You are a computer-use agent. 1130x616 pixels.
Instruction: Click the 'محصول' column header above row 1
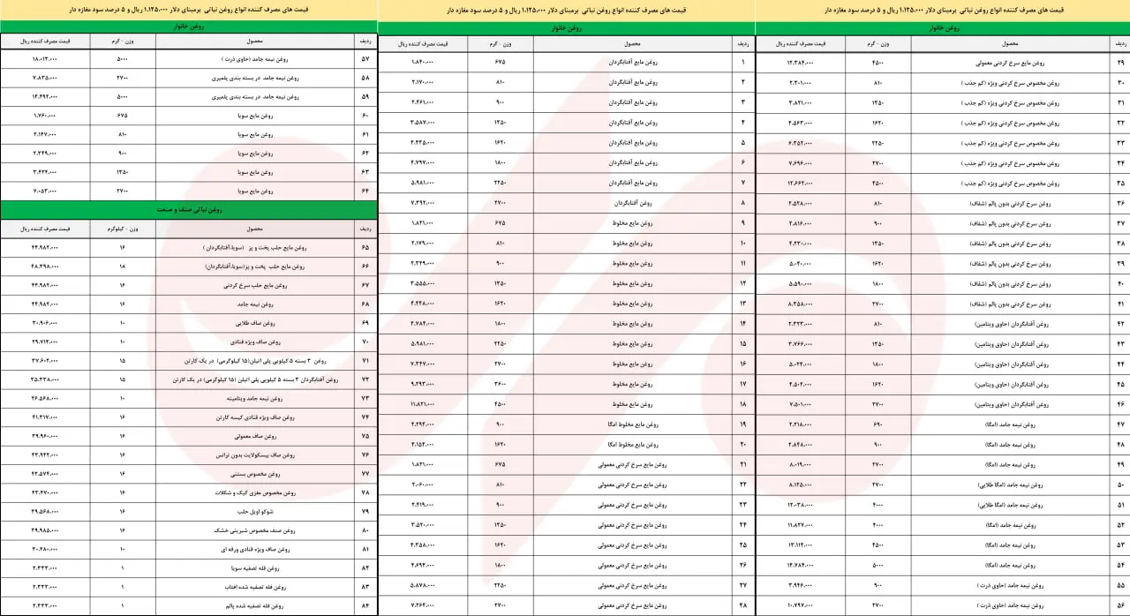point(631,43)
